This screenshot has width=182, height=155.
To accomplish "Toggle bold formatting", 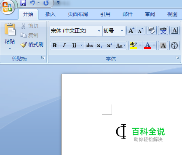I will (55, 45).
